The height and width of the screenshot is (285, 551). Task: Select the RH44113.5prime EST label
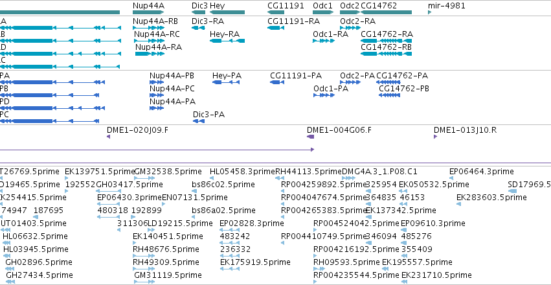coord(309,172)
